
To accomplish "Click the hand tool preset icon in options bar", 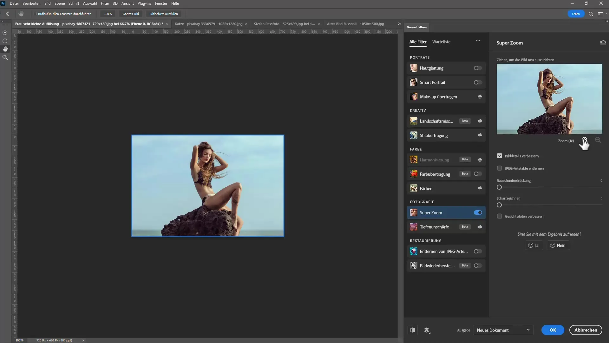I will click(x=21, y=14).
